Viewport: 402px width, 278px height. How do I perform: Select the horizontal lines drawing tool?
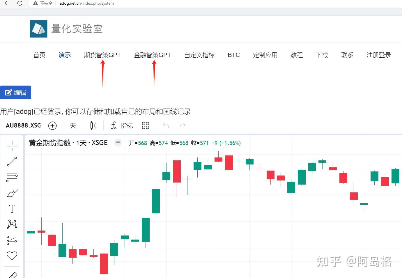[12, 177]
